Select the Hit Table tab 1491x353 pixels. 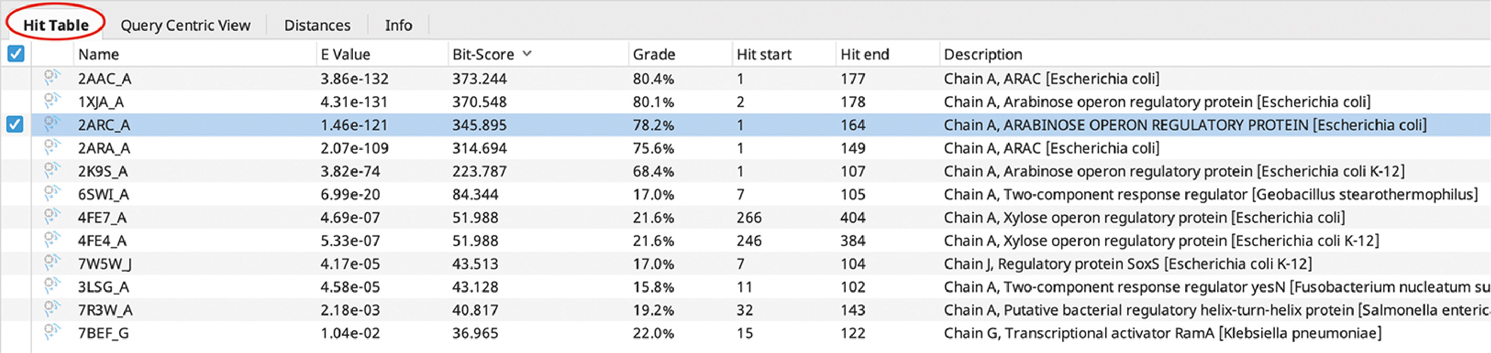[x=55, y=25]
